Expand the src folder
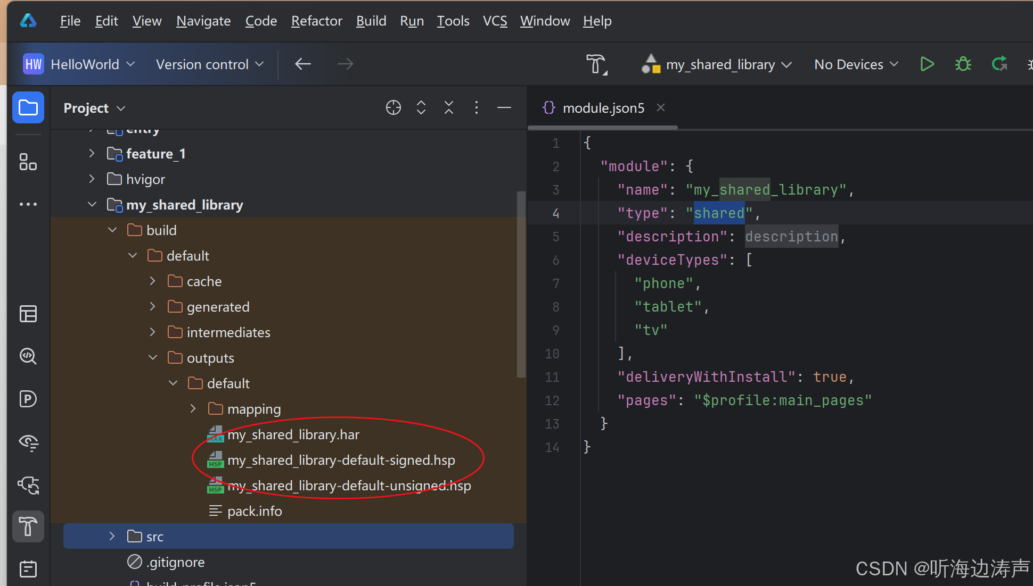Image resolution: width=1033 pixels, height=586 pixels. click(112, 537)
